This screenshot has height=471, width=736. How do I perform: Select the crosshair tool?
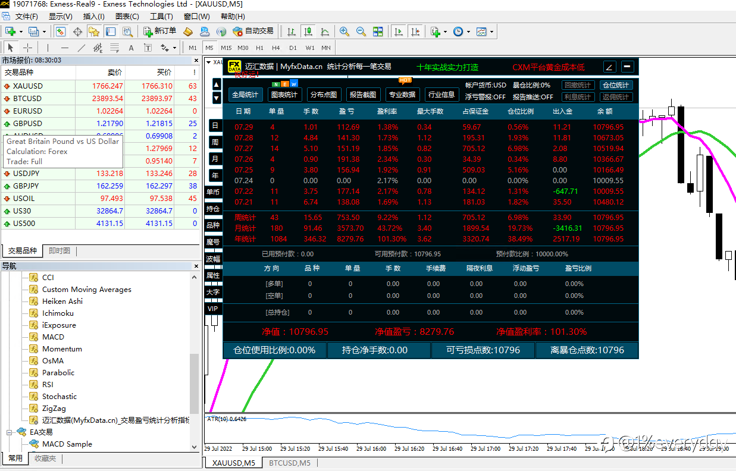[x=27, y=48]
